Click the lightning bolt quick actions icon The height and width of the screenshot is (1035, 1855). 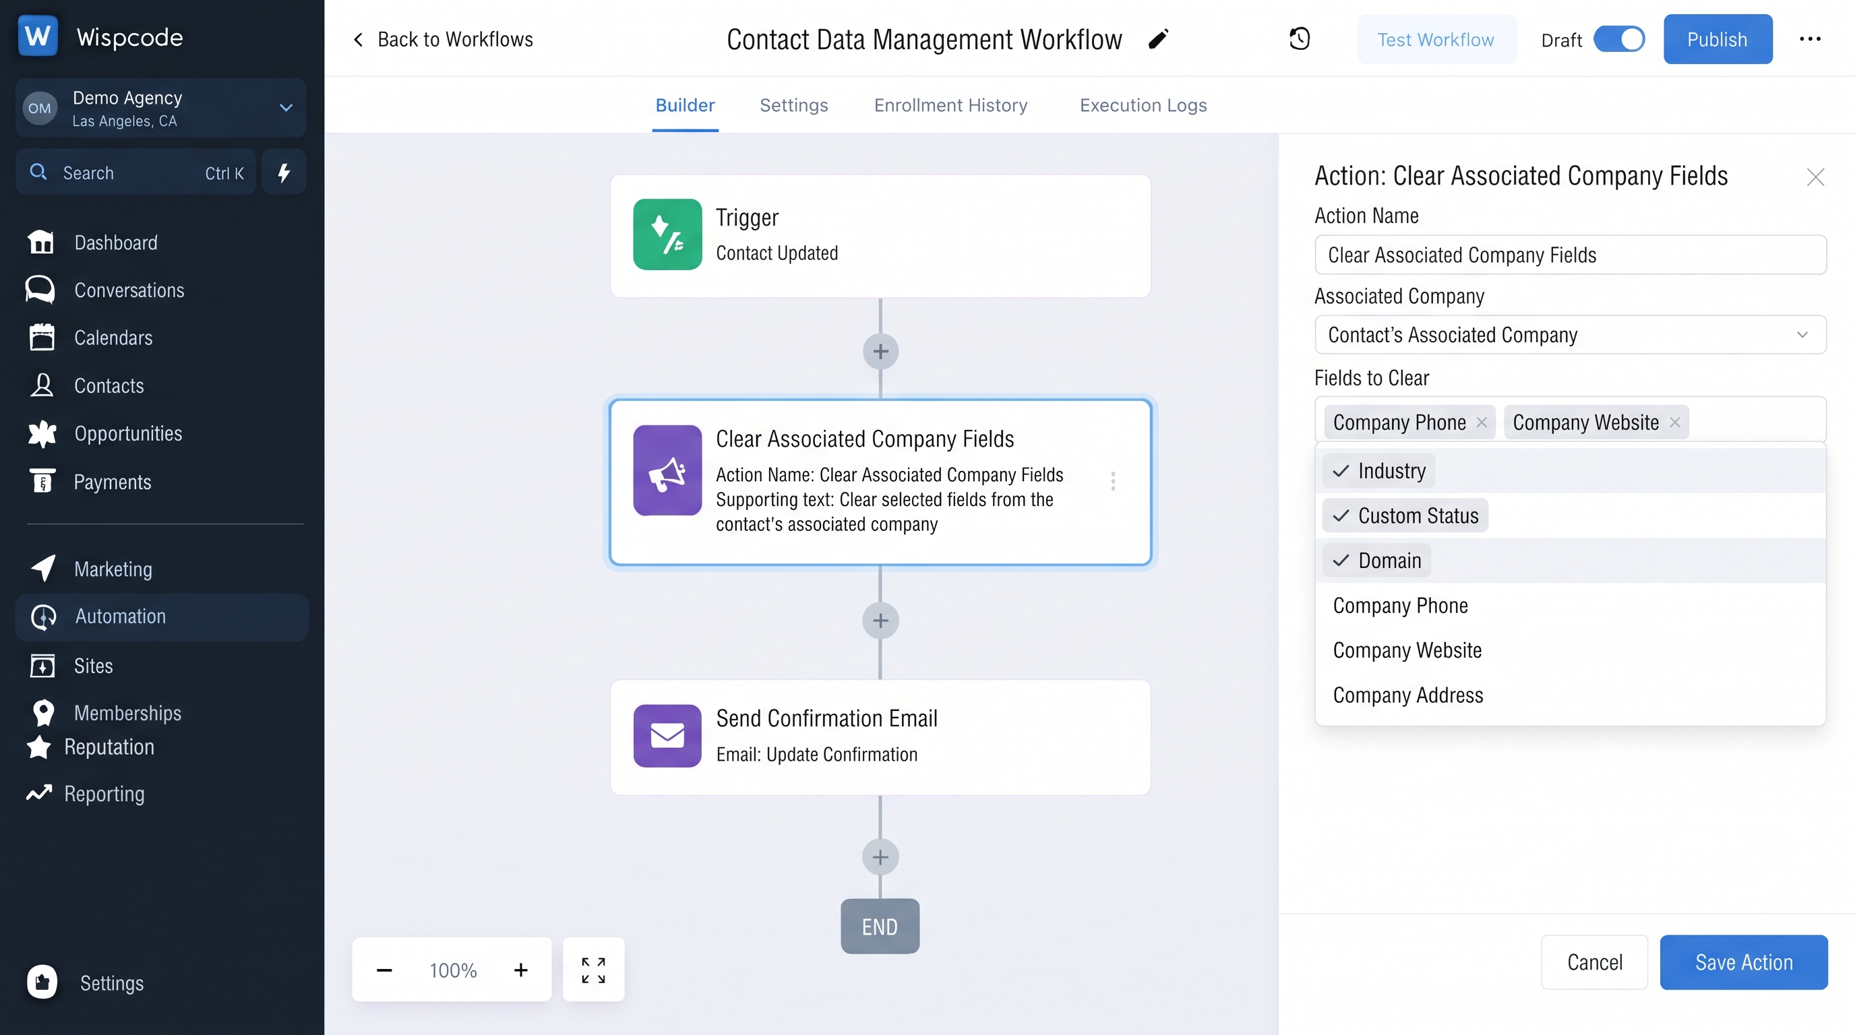[284, 172]
